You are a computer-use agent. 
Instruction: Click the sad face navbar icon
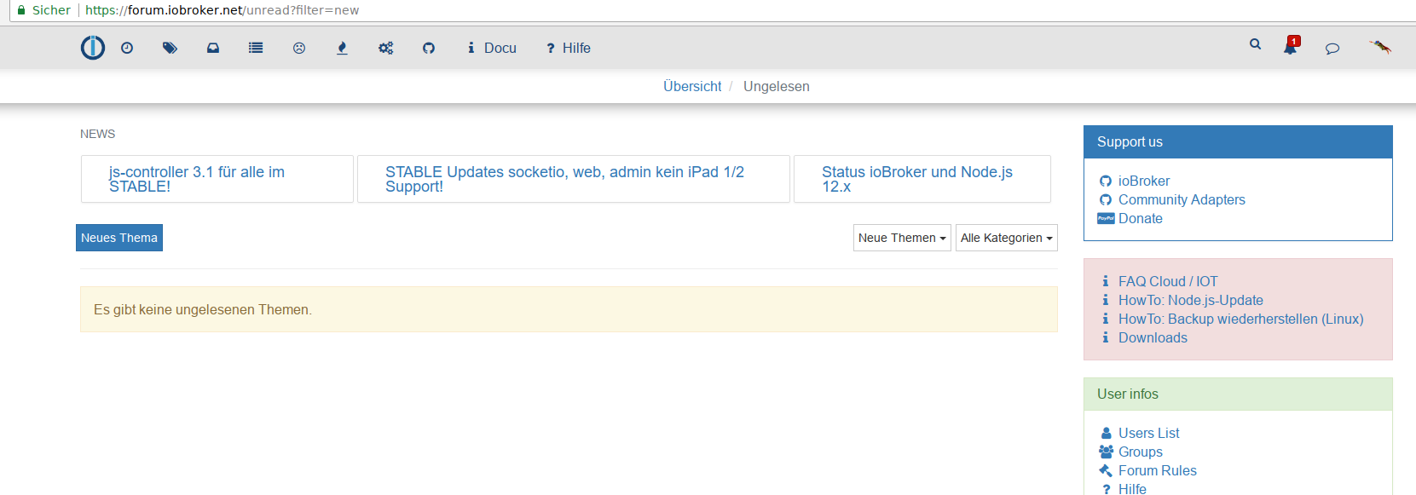pyautogui.click(x=299, y=49)
